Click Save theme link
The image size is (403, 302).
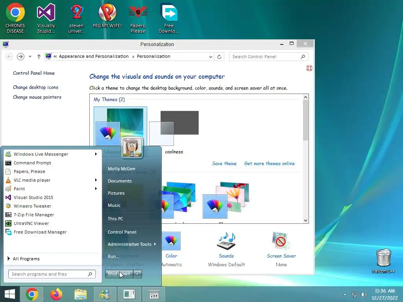coord(224,164)
